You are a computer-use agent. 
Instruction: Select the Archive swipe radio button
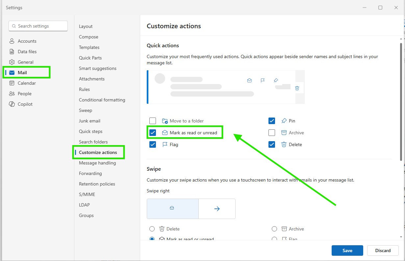click(x=274, y=229)
